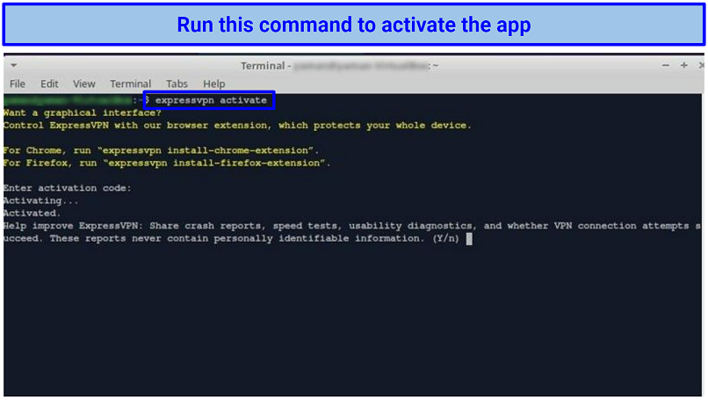Open the Edit menu
The height and width of the screenshot is (400, 708).
[x=49, y=84]
